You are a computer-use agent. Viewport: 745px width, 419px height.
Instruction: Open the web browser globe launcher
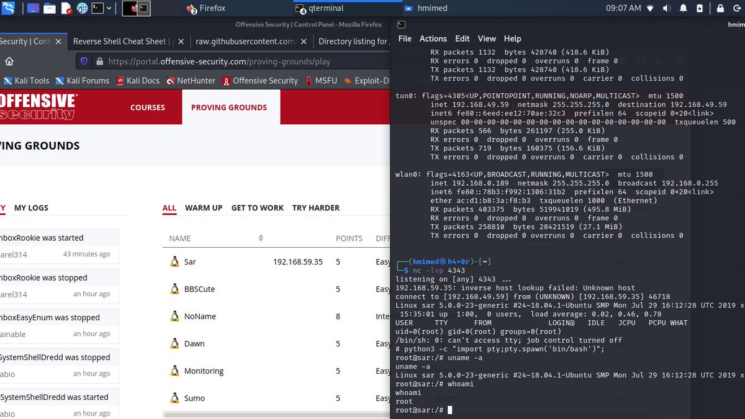coord(82,9)
